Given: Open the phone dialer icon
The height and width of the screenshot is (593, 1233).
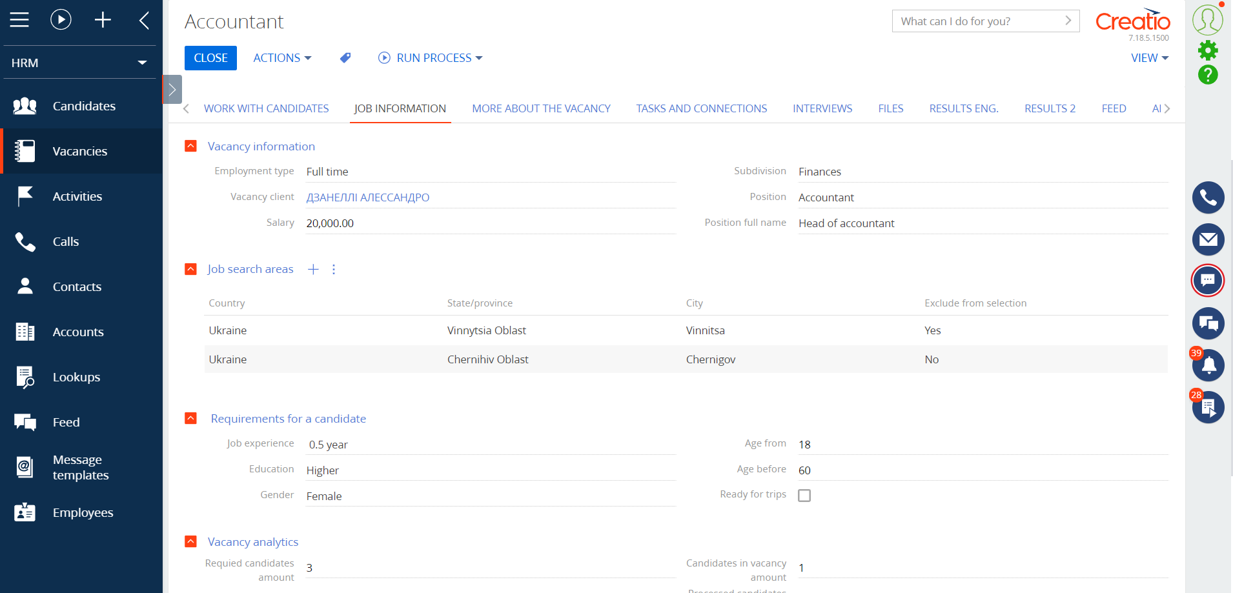Looking at the screenshot, I should pos(1208,197).
